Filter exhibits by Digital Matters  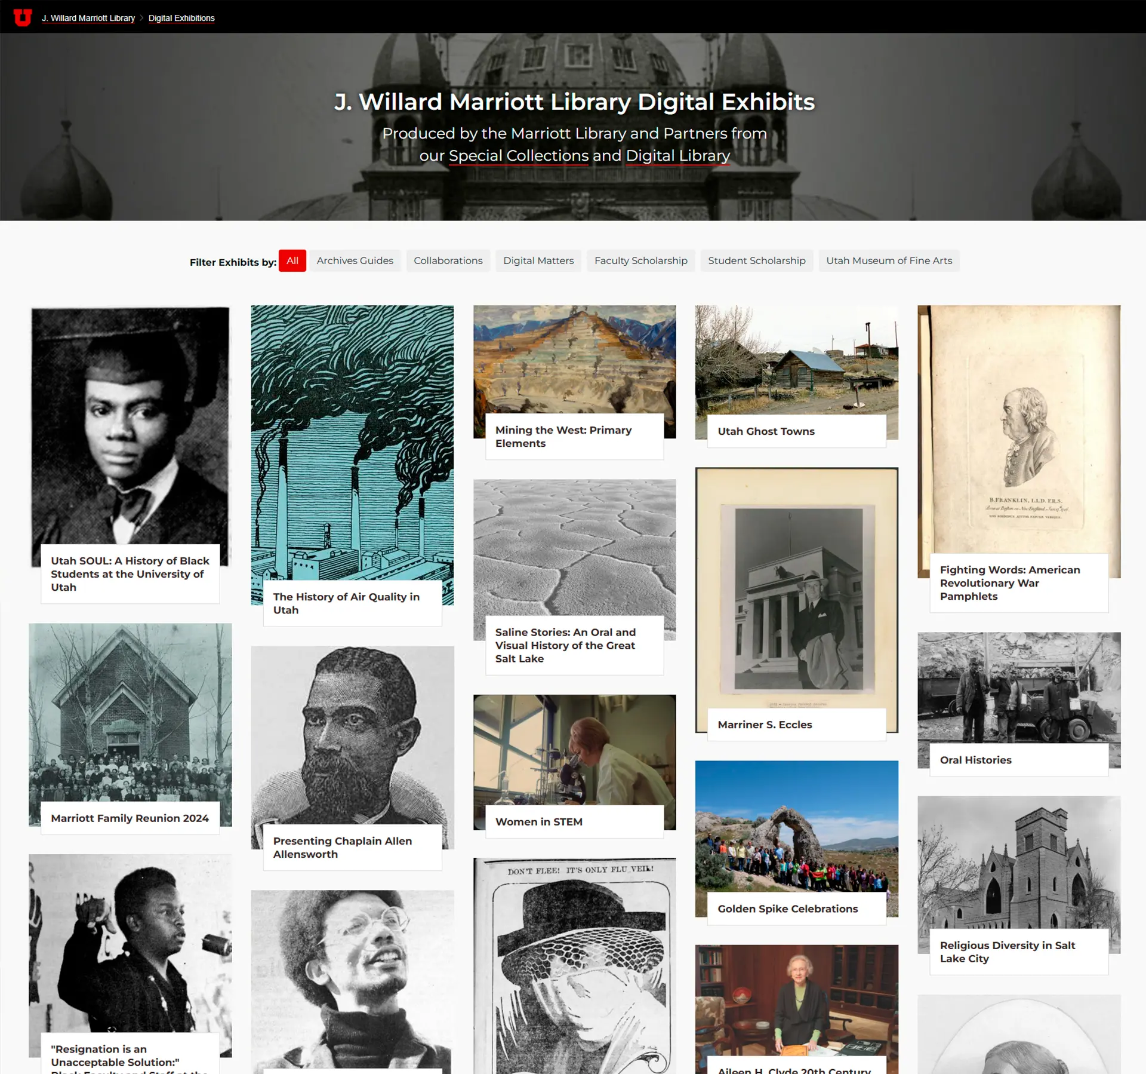[x=538, y=260]
